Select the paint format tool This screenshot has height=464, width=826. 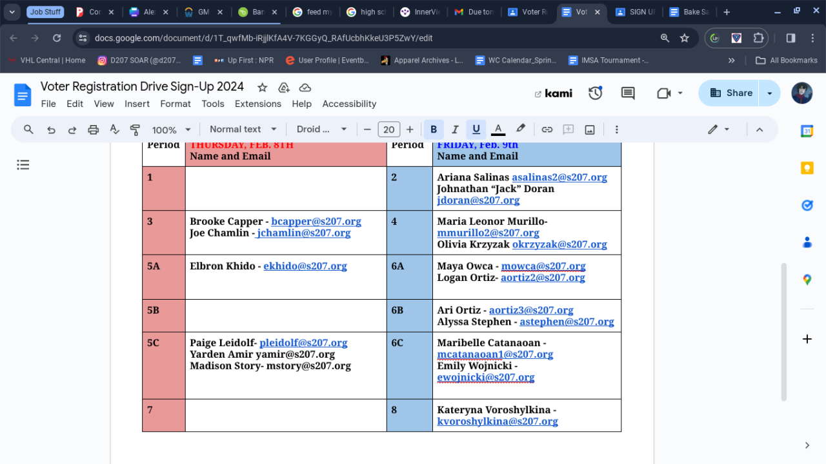tap(135, 130)
